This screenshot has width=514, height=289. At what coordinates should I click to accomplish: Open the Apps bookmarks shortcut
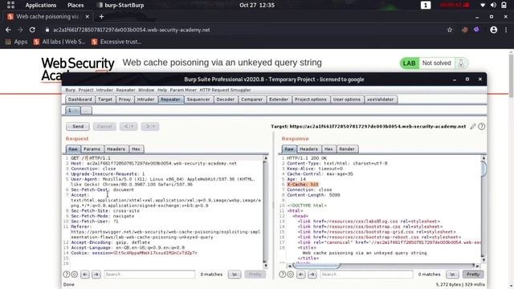(16, 42)
